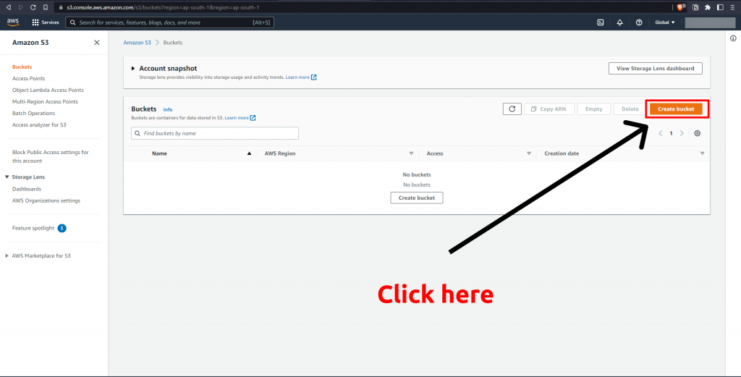Image resolution: width=741 pixels, height=377 pixels.
Task: Refresh the buckets list
Action: 512,109
